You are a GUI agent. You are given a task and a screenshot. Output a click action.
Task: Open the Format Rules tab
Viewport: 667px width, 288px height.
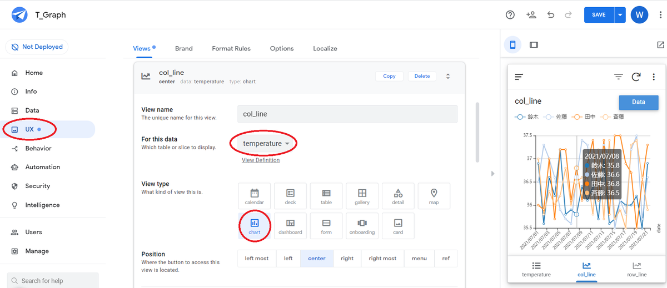coord(231,48)
